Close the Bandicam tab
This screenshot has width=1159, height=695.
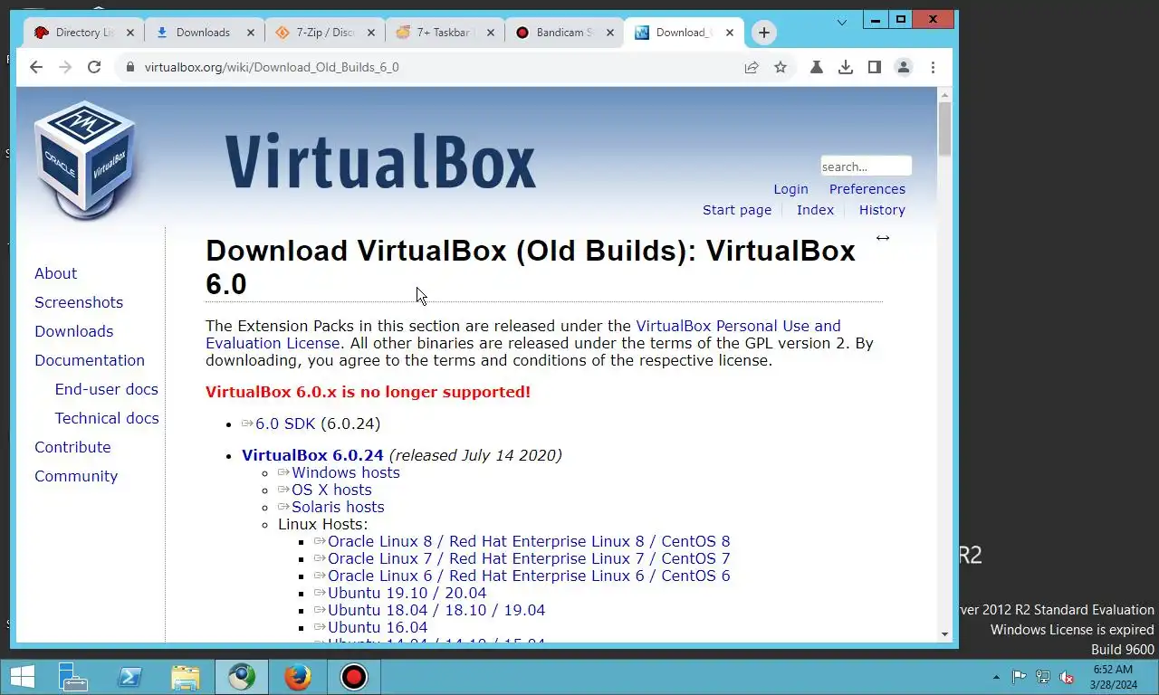(x=611, y=33)
